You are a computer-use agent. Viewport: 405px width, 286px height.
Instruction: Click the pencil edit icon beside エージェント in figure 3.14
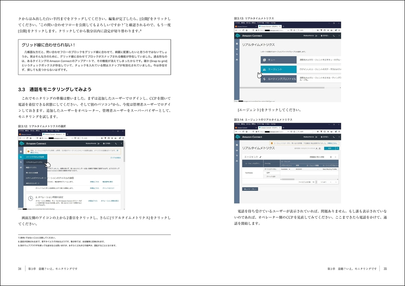(x=261, y=157)
